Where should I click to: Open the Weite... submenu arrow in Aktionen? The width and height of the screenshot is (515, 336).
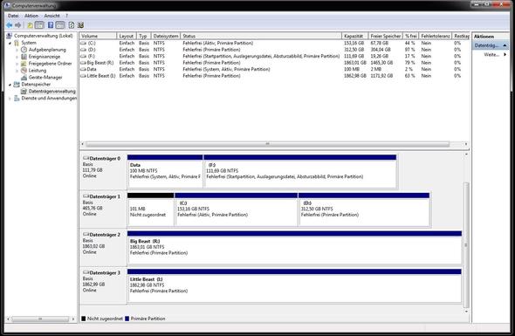tap(505, 54)
